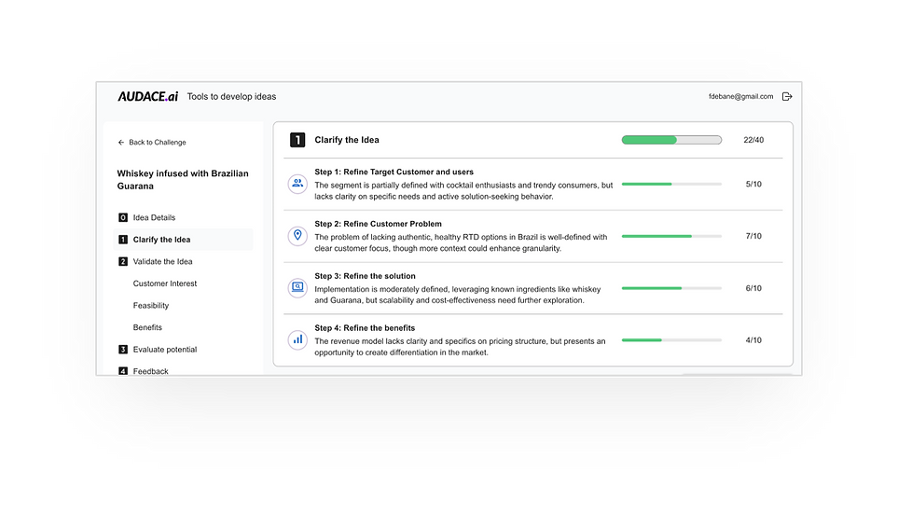Image resolution: width=898 pixels, height=511 pixels.
Task: Click the AUDACE.ai logo
Action: pos(147,96)
